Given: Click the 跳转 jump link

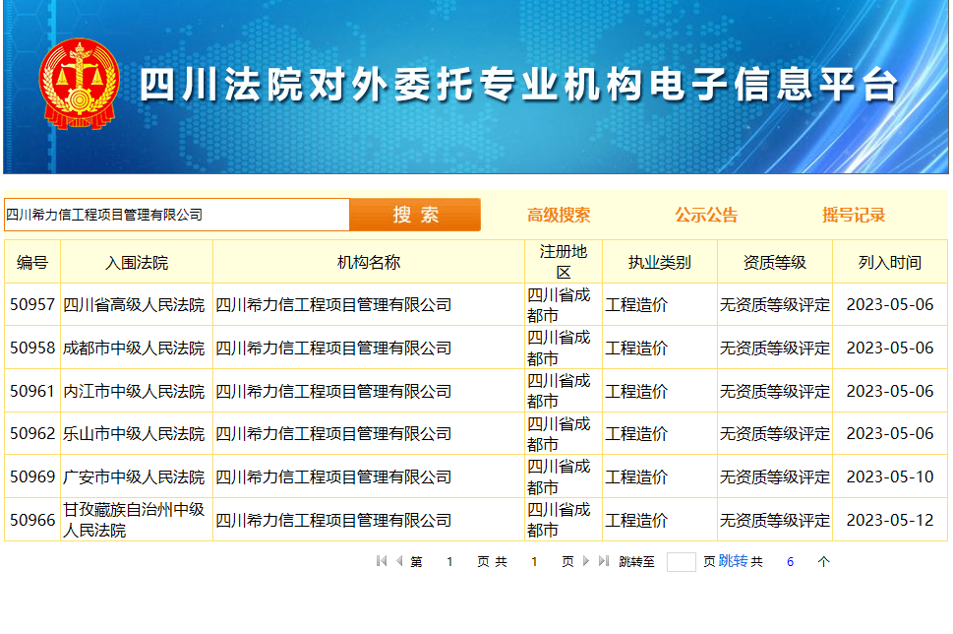Looking at the screenshot, I should (733, 561).
